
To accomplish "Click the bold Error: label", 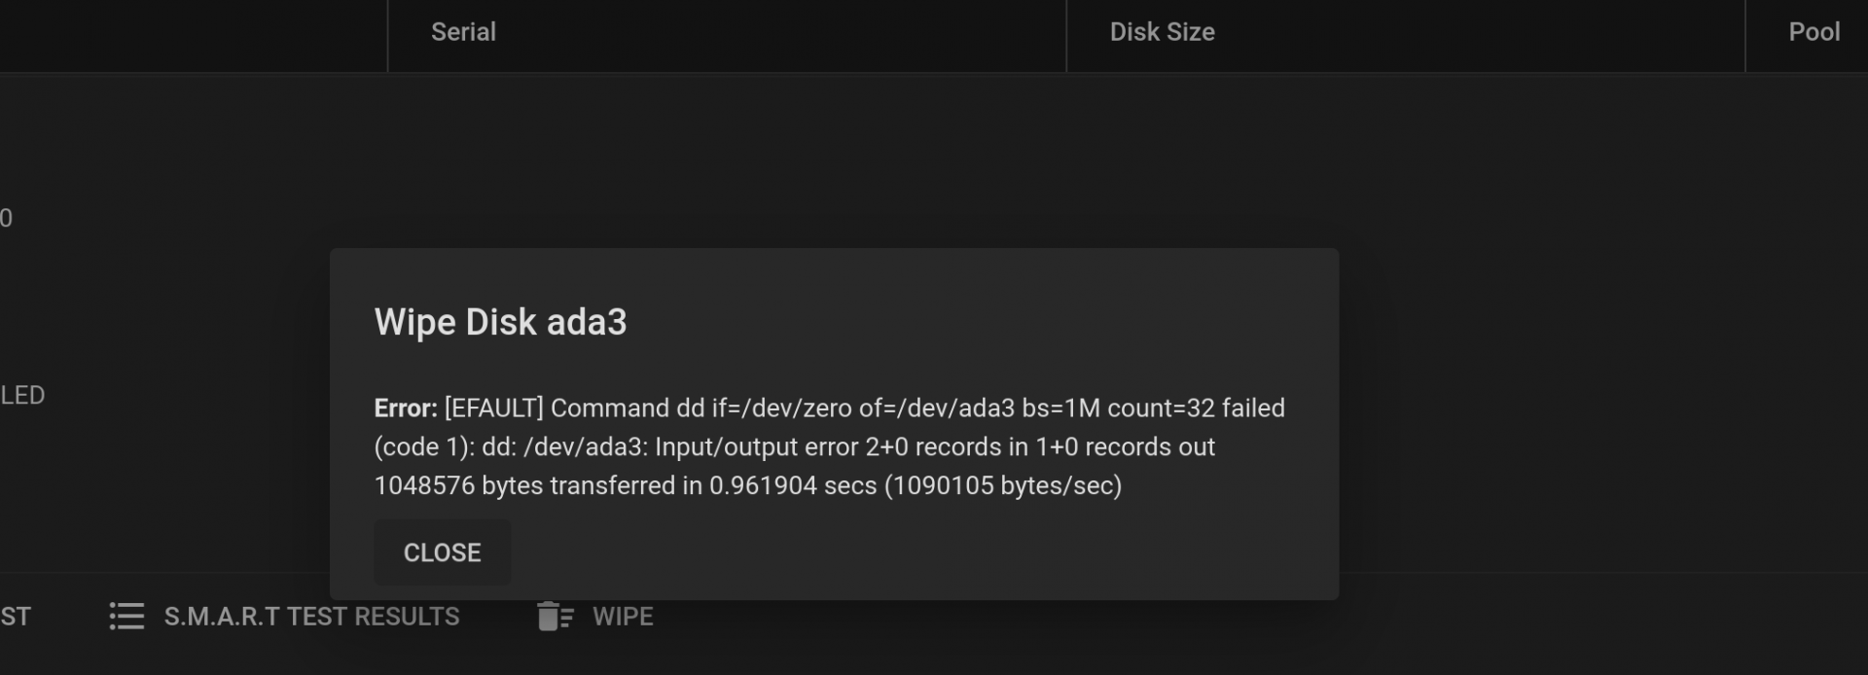I will click(x=406, y=408).
